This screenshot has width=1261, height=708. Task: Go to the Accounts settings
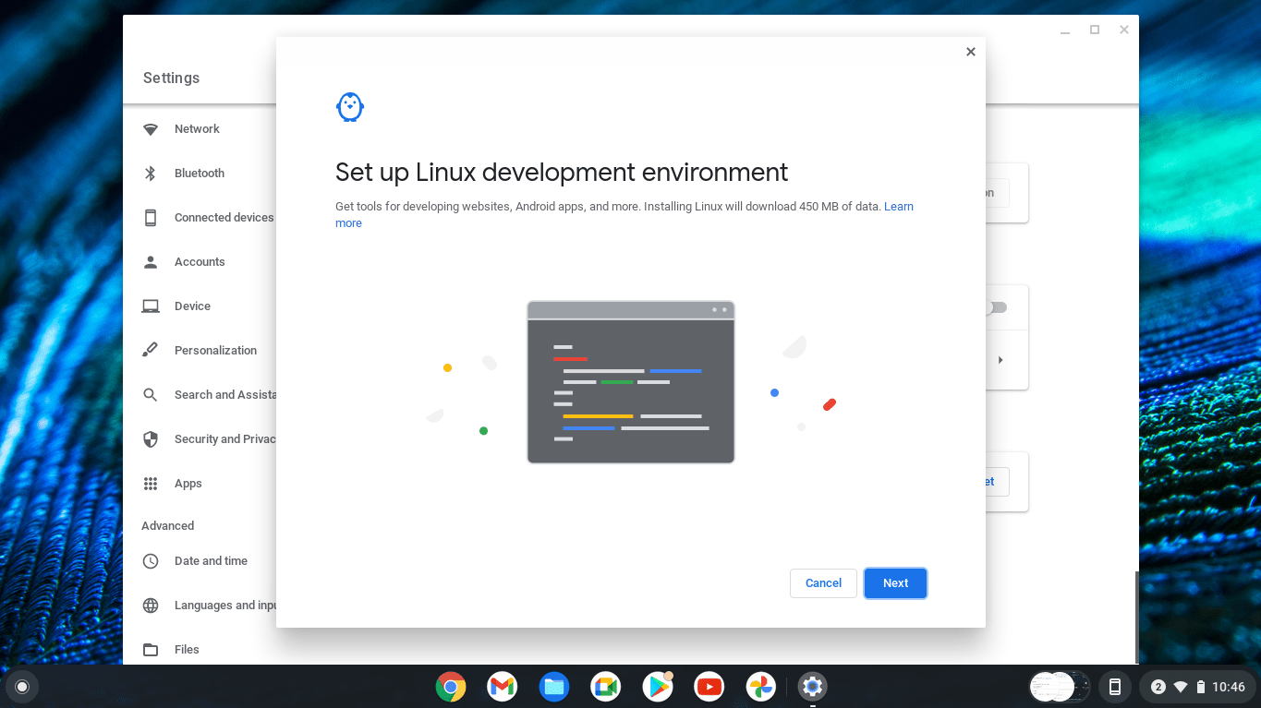point(200,262)
